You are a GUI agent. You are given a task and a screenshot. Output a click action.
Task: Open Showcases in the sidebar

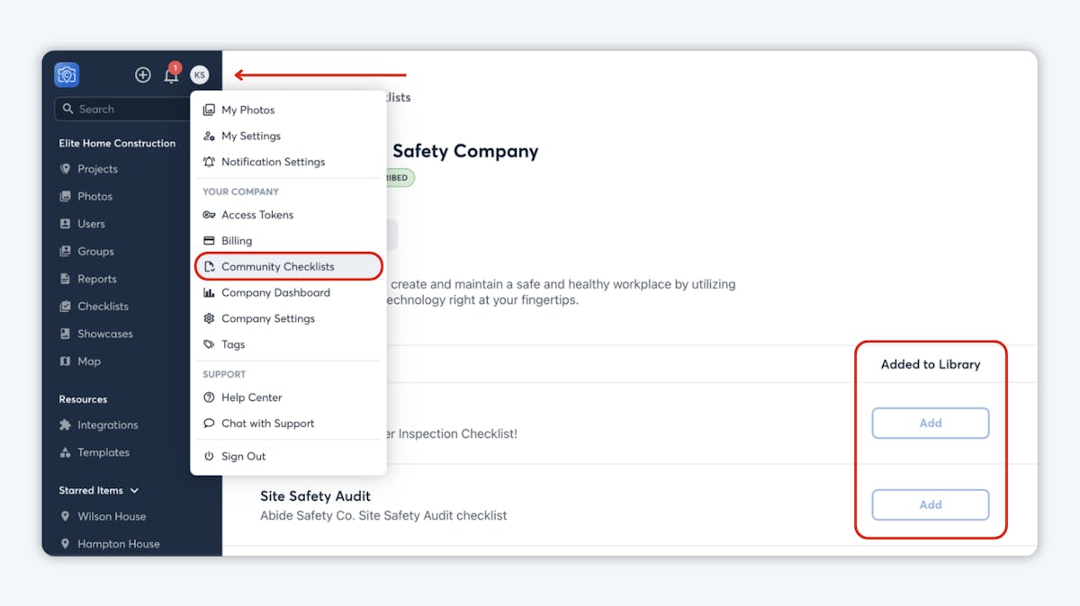pos(104,334)
